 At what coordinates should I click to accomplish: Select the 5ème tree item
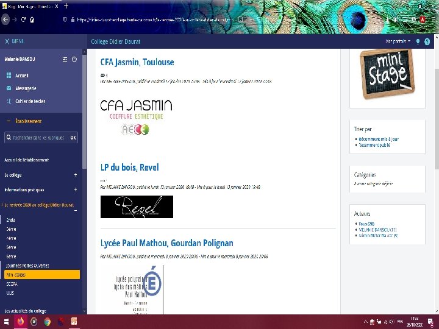tap(11, 247)
